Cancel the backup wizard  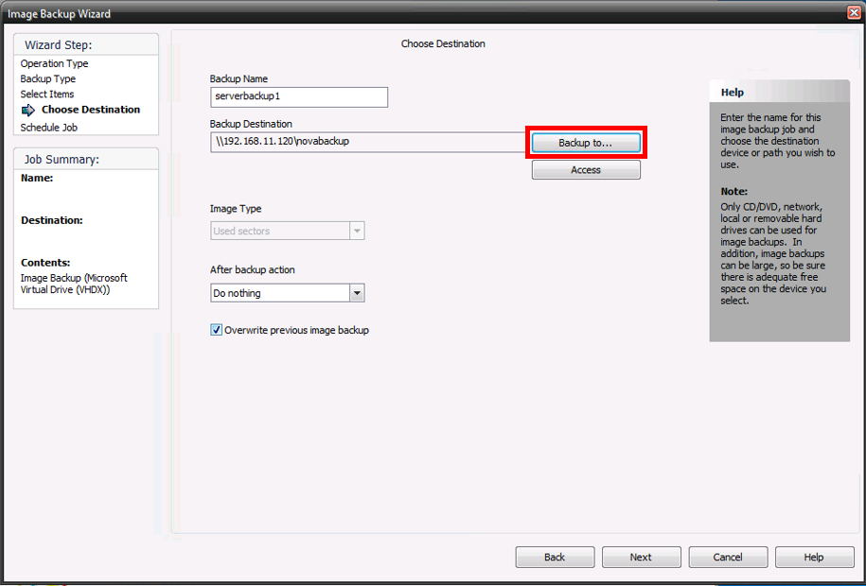coord(728,557)
